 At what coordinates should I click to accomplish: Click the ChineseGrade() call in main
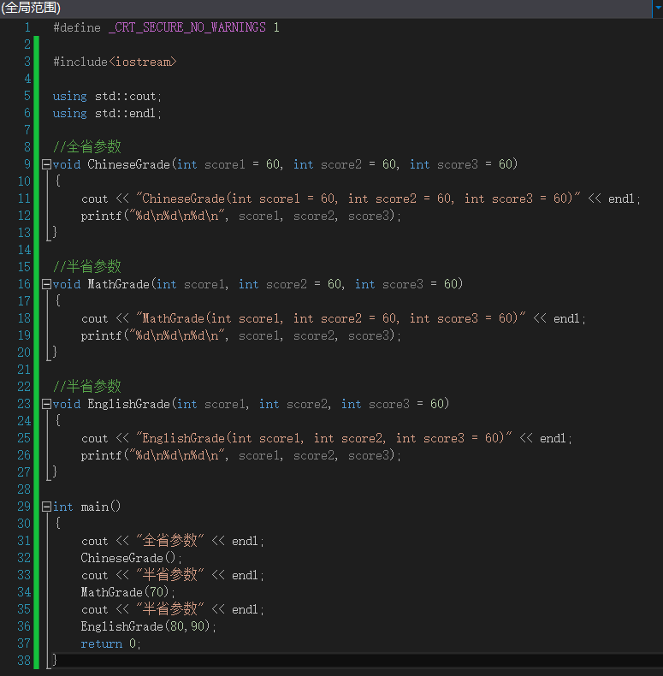click(x=131, y=558)
